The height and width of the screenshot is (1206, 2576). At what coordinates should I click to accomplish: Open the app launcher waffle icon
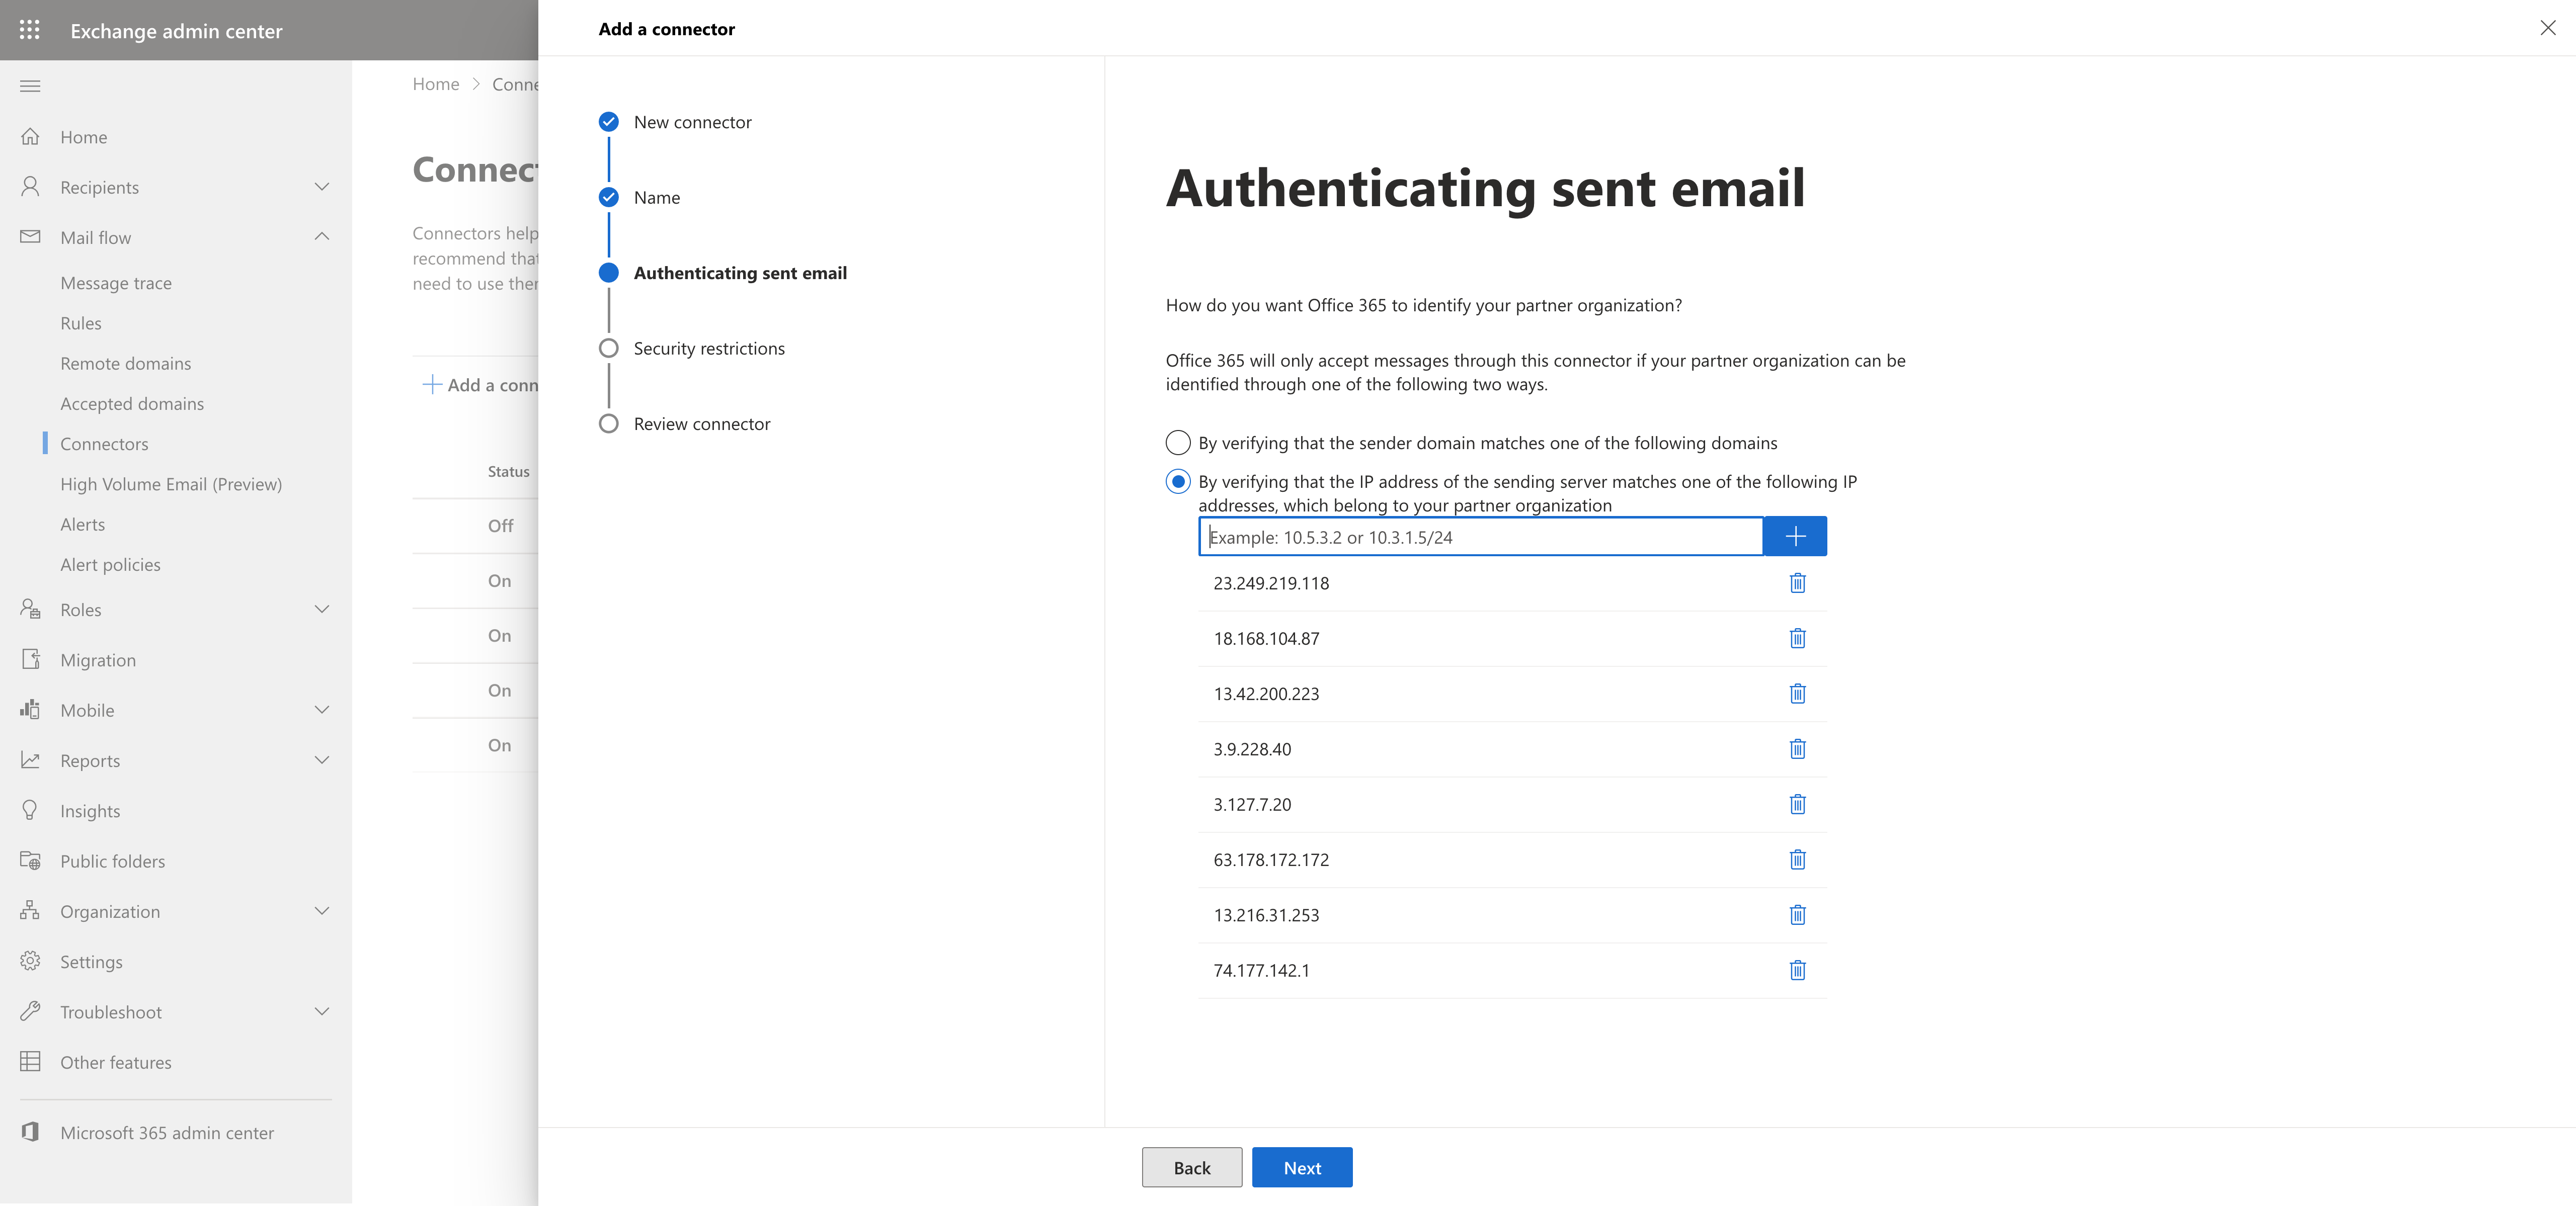(x=30, y=30)
